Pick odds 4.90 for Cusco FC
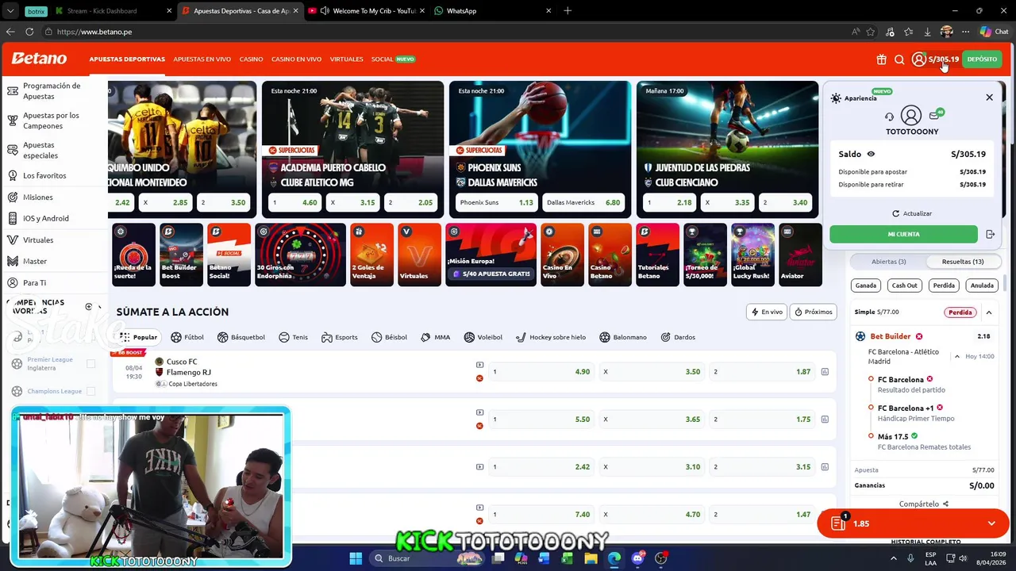Viewport: 1016px width, 571px height. coord(541,372)
